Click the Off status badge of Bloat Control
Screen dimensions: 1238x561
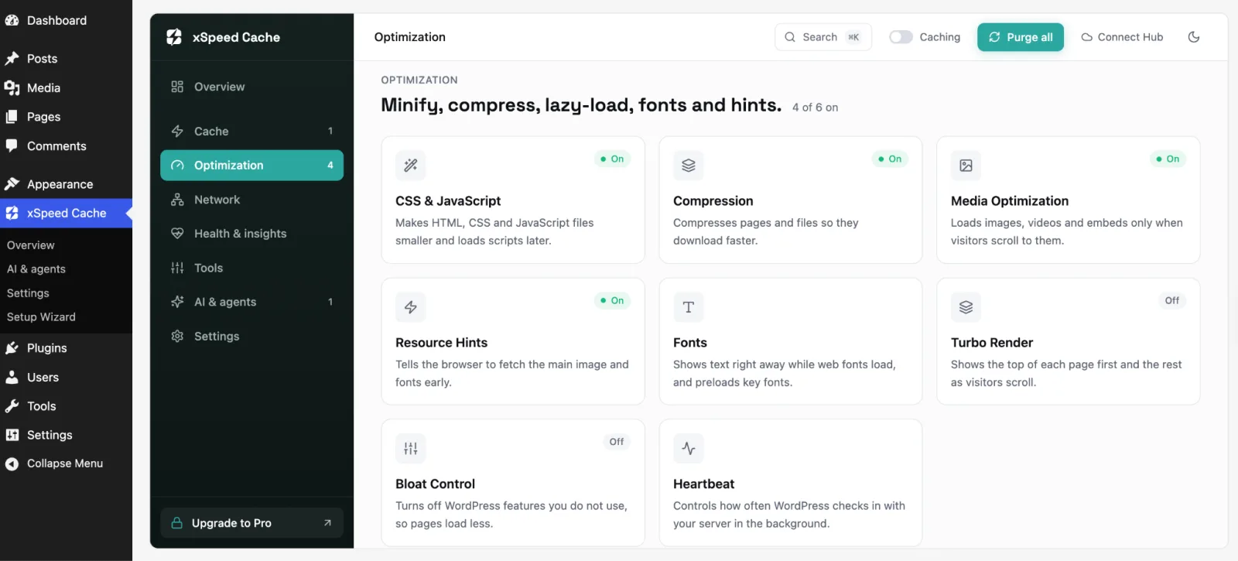[x=617, y=442]
